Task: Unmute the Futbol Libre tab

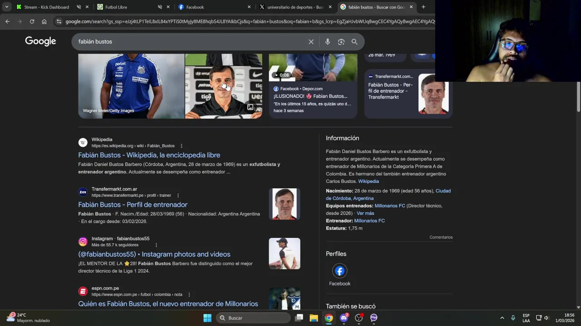Action: [x=160, y=7]
